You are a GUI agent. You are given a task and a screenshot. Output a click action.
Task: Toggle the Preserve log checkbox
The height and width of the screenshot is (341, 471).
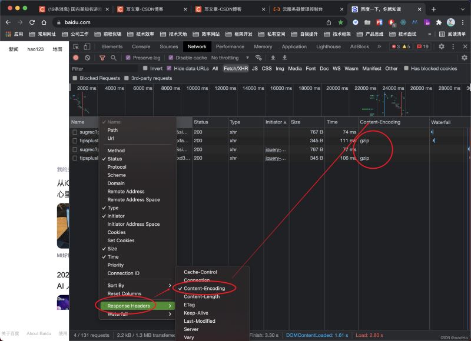128,58
